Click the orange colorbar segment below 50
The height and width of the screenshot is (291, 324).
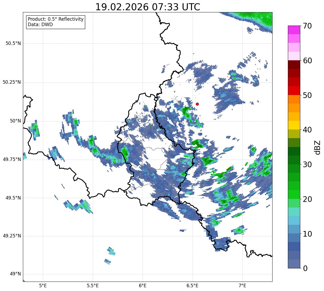click(x=294, y=99)
